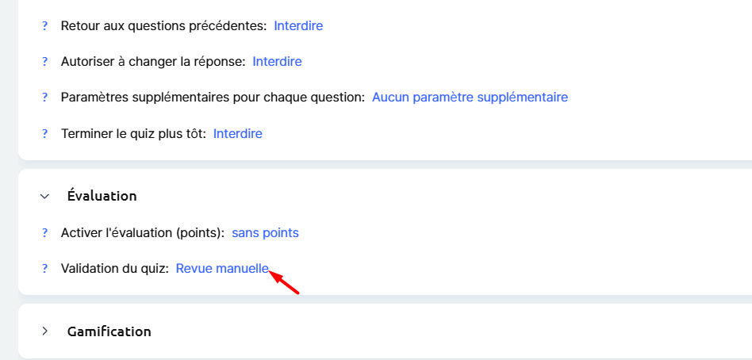The image size is (752, 360).
Task: Show help for "Paramètres supplémentaires pour chaque question"
Action: [45, 98]
